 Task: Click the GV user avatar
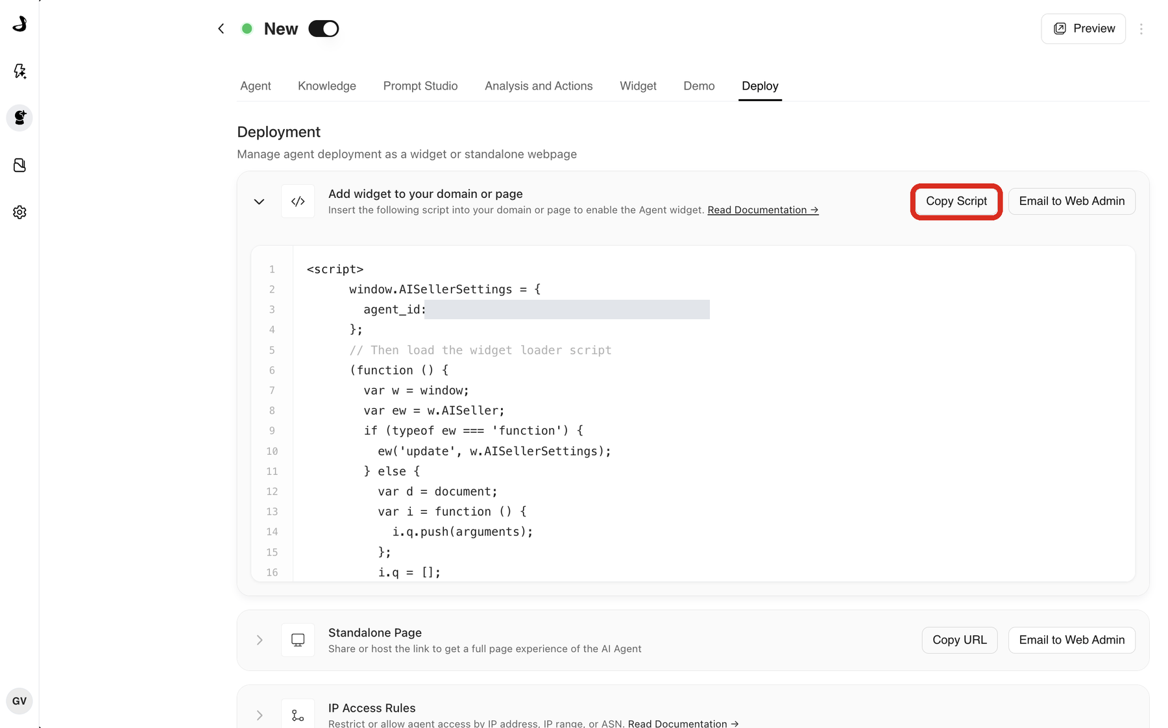pos(19,701)
